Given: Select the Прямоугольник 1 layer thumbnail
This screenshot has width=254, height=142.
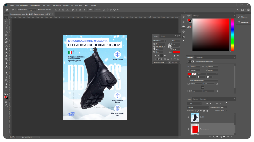Looking at the screenshot, I should coord(195,129).
